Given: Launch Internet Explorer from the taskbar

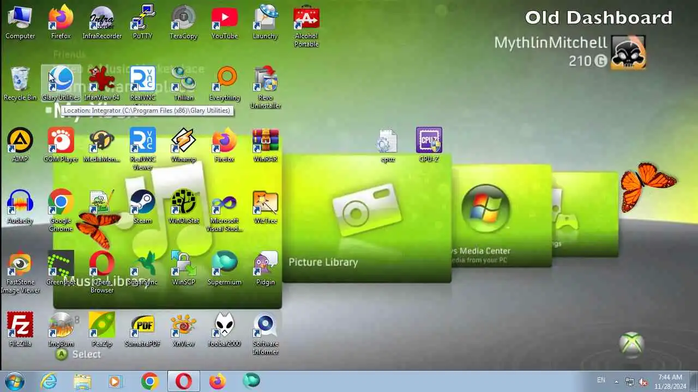Looking at the screenshot, I should point(49,381).
